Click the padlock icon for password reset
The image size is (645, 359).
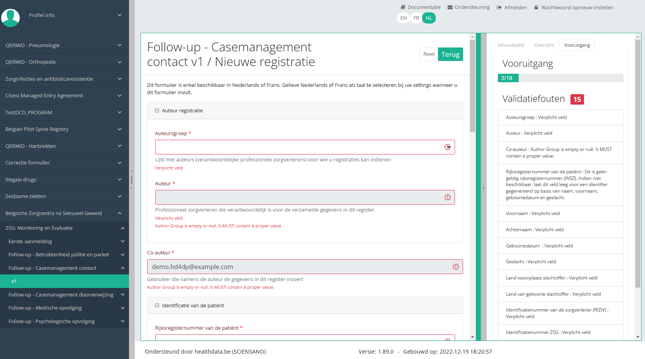click(x=536, y=7)
